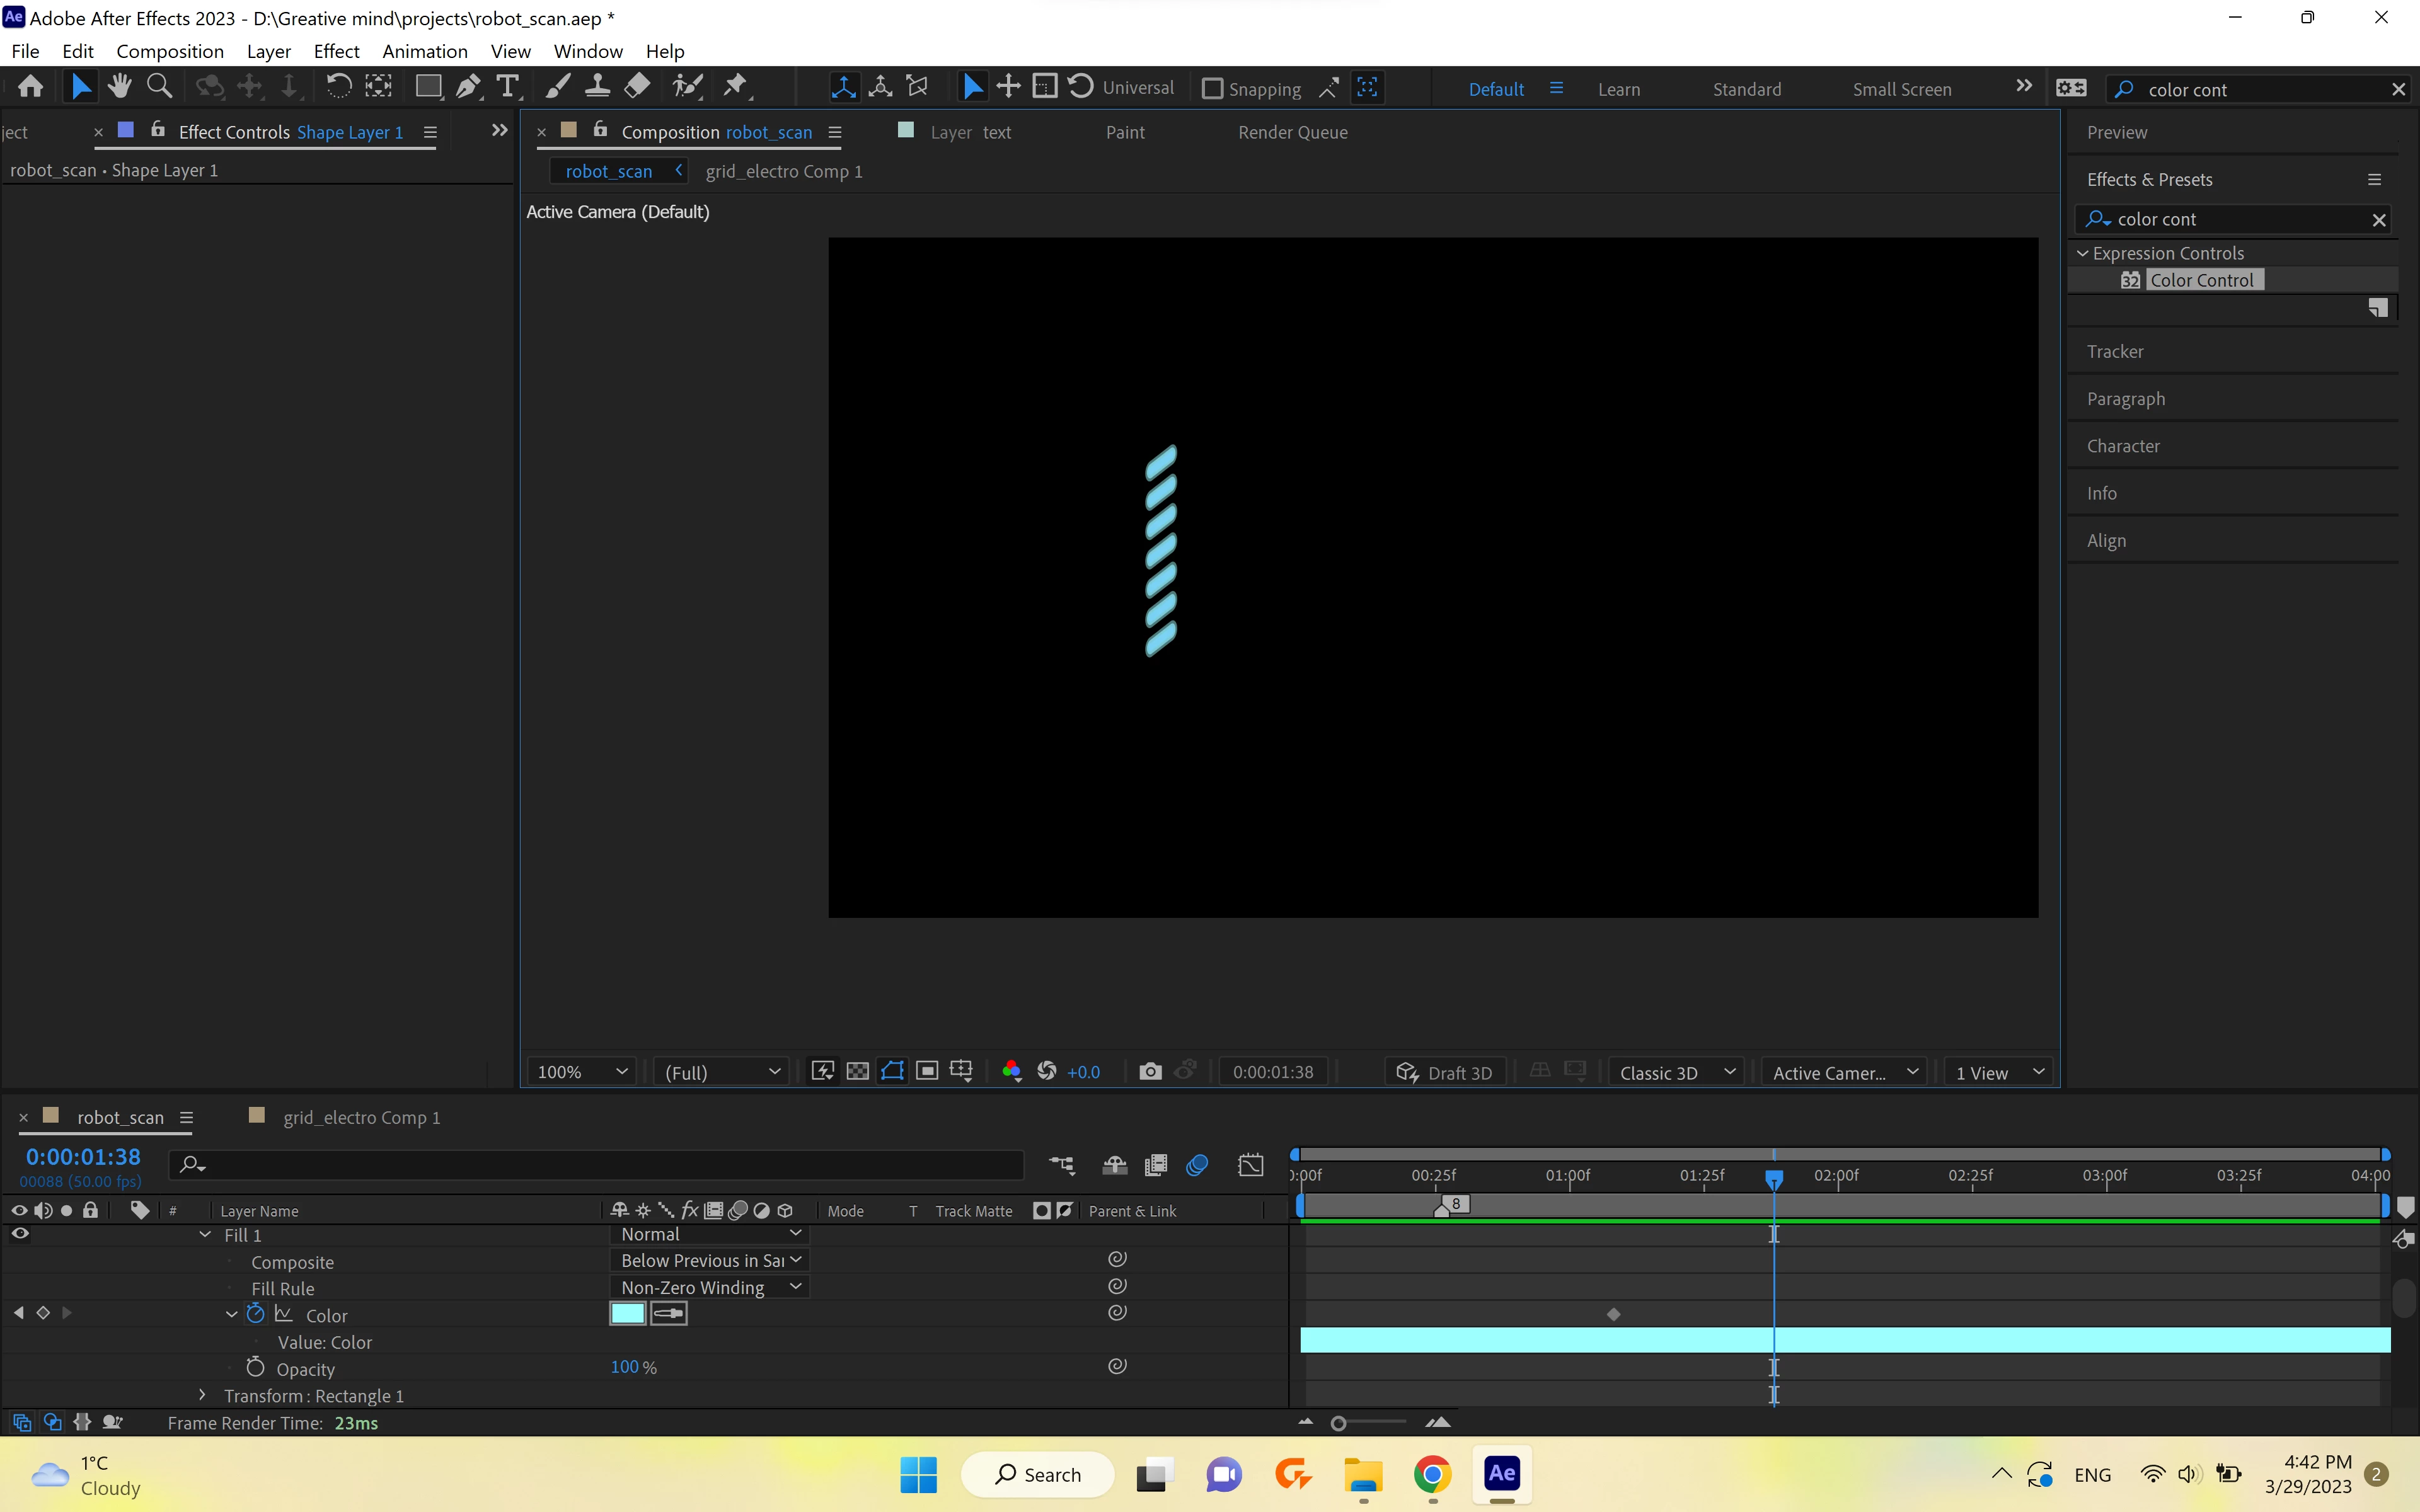
Task: Switch to Learn workspace
Action: pyautogui.click(x=1618, y=89)
